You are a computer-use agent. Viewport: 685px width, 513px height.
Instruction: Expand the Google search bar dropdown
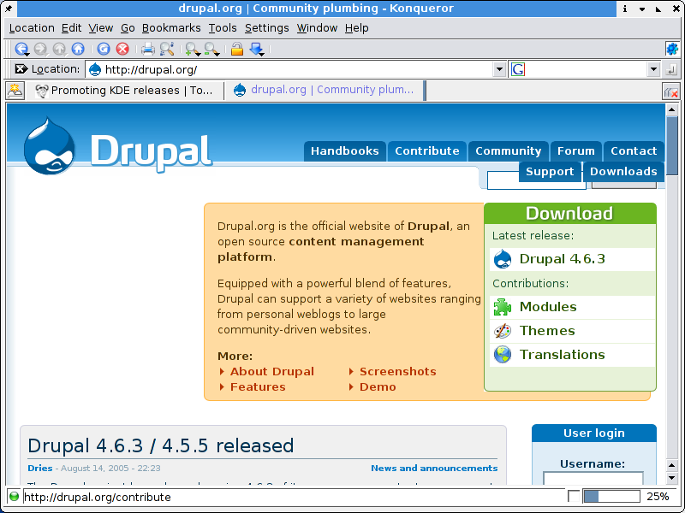click(653, 69)
